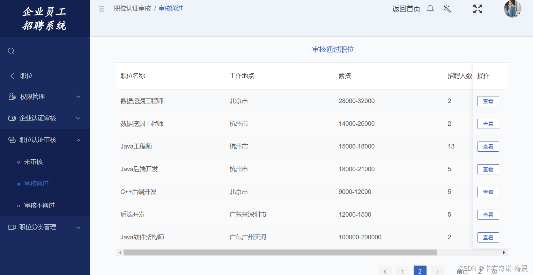Expand the 权限管理 menu
Viewport: 533px width, 275px height.
[78, 97]
